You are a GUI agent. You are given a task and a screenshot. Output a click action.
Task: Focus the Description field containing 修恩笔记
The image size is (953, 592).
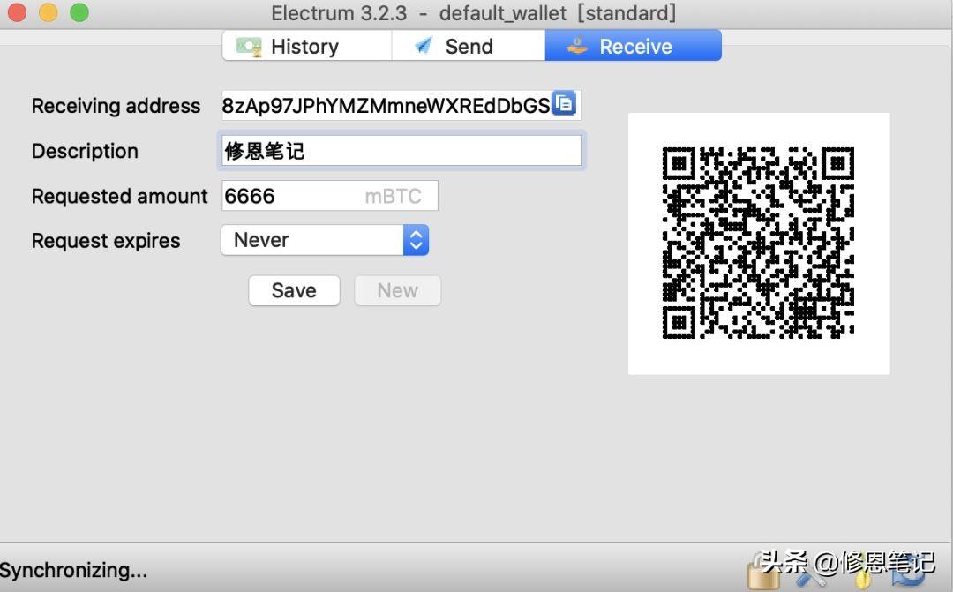400,151
